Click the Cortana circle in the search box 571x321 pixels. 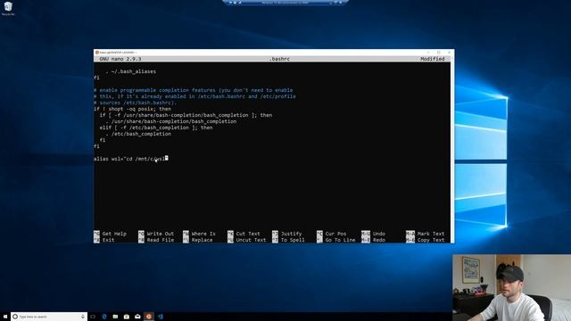[15, 317]
